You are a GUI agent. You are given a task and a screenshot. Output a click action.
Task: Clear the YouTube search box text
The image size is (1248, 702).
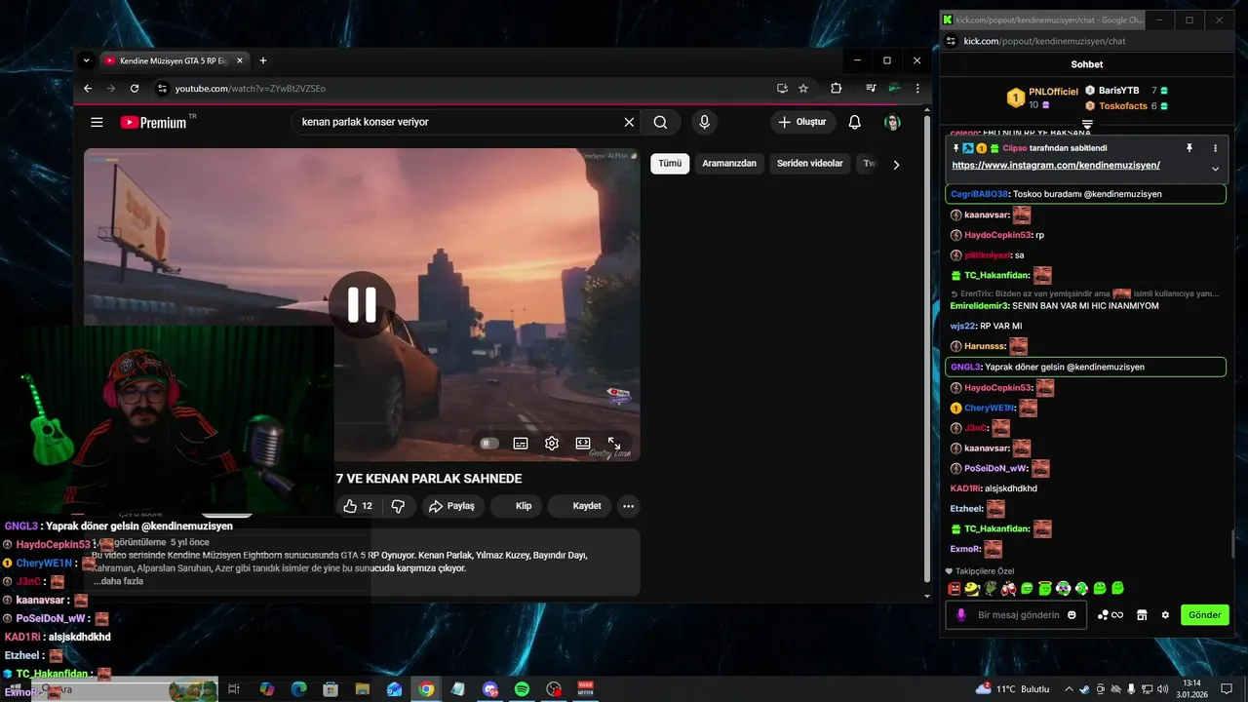[x=629, y=122]
